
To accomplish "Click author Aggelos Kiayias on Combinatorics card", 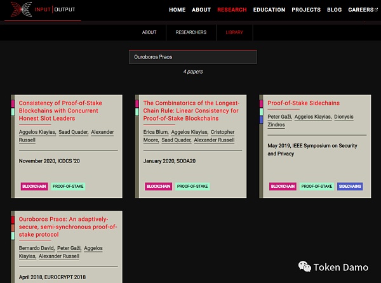I will click(189, 132).
